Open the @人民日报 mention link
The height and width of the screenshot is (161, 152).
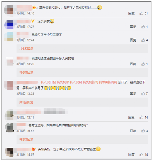tap(48, 82)
